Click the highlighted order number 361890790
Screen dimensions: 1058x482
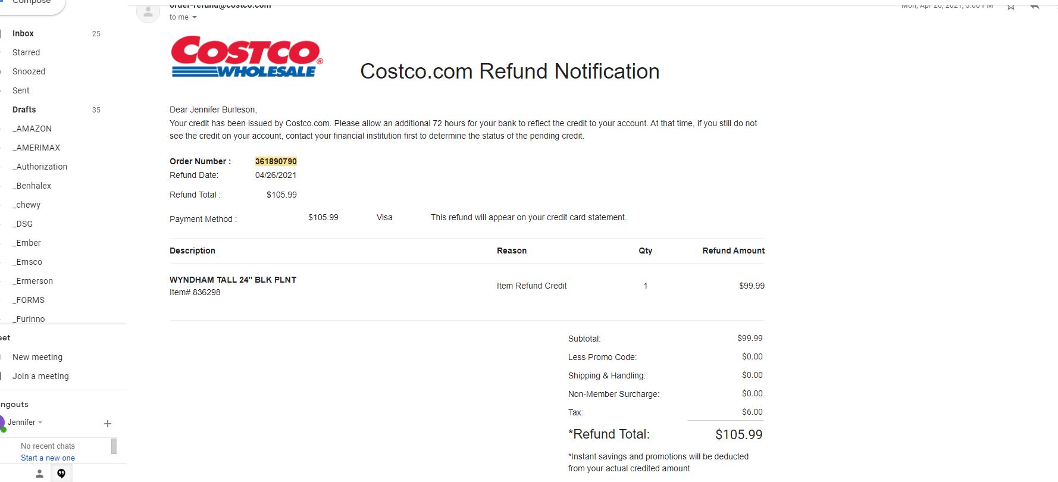pos(276,161)
